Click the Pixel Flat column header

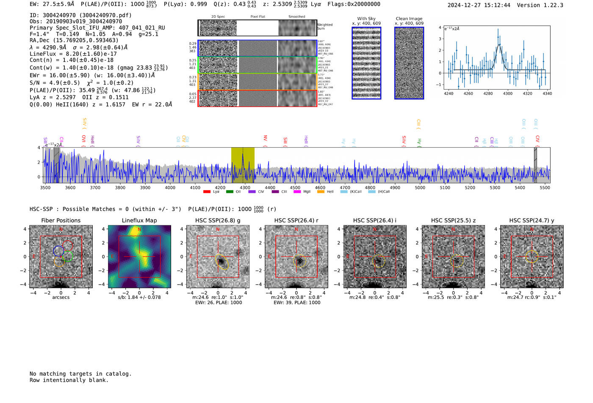click(258, 16)
